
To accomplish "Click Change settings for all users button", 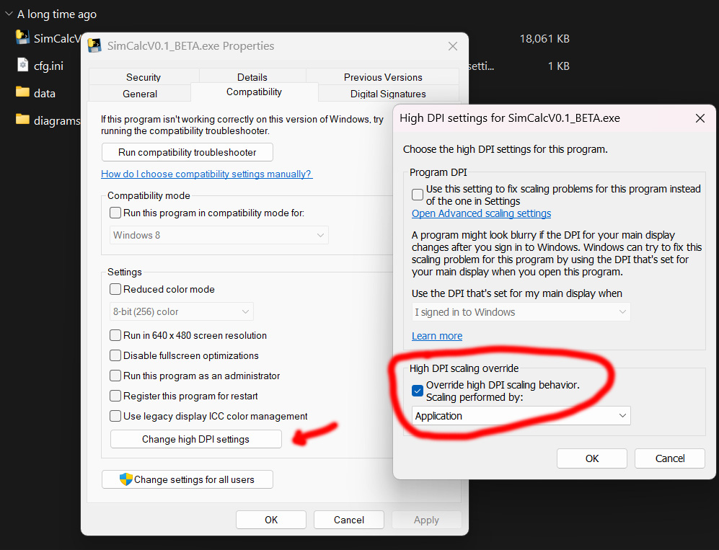I will tap(187, 479).
